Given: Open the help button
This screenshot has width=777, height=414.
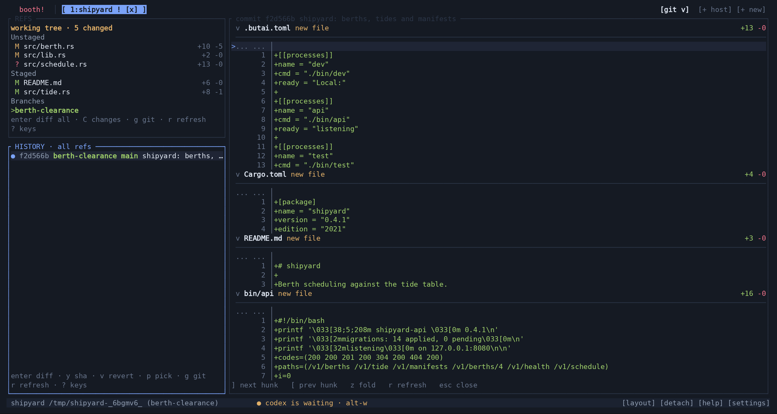Looking at the screenshot, I should [x=711, y=403].
